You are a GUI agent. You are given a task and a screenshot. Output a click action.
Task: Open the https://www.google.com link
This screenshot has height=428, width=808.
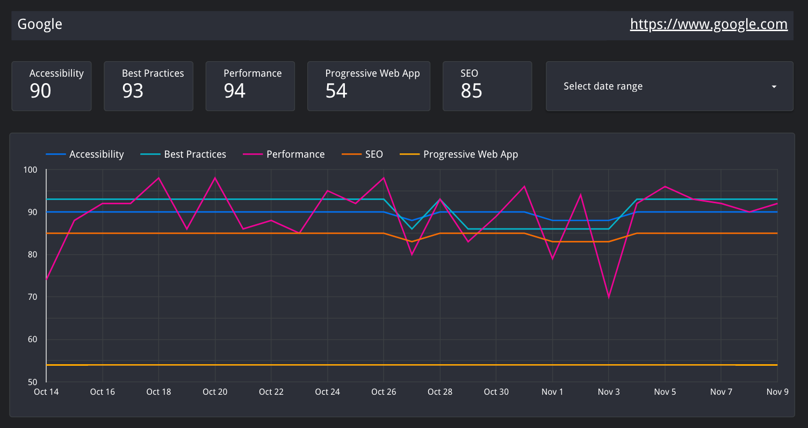point(709,24)
